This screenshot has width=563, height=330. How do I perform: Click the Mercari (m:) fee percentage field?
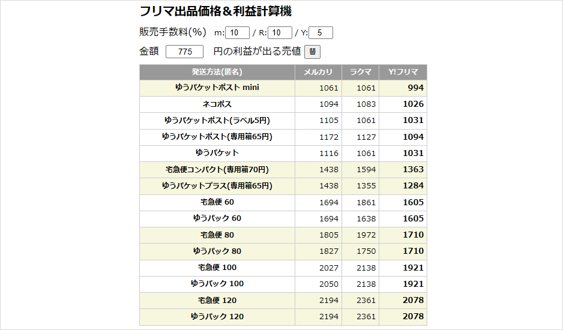tap(237, 33)
